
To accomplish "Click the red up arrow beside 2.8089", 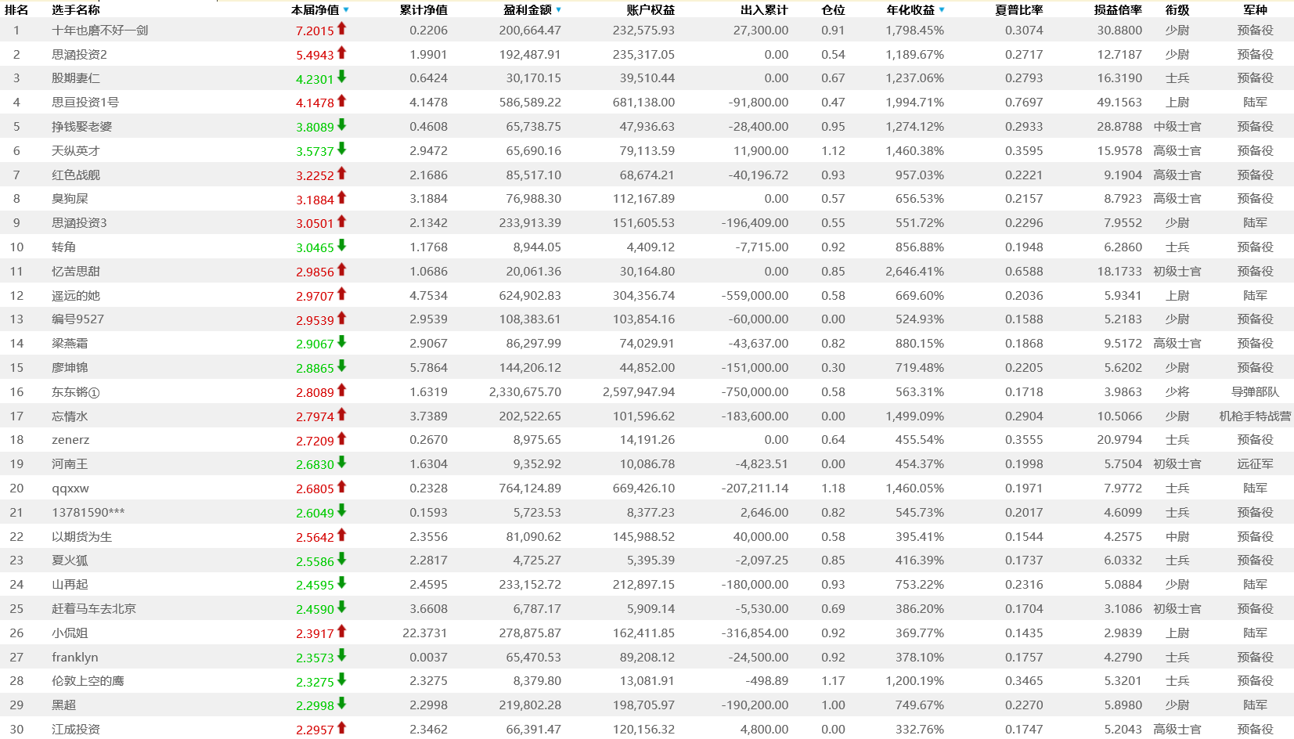I will pyautogui.click(x=341, y=391).
